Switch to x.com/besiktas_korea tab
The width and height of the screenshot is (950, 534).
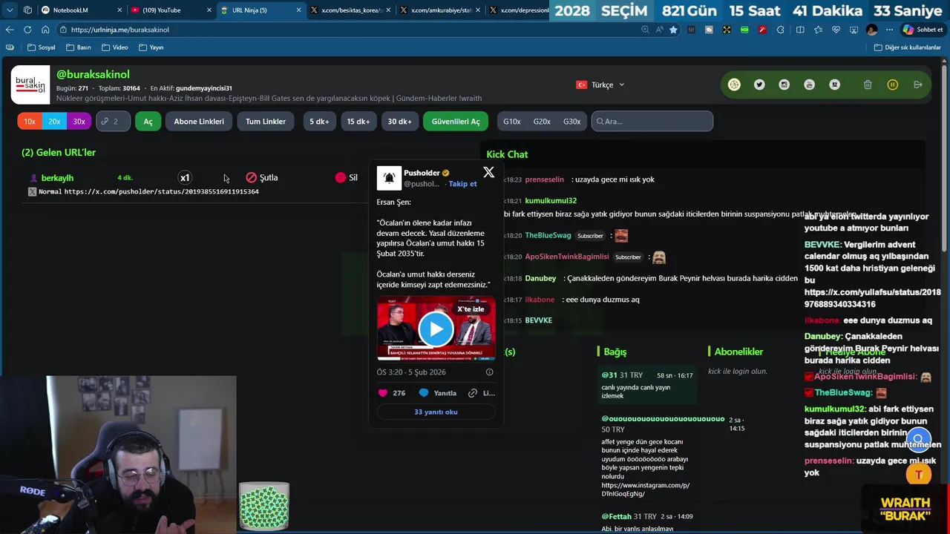click(349, 10)
